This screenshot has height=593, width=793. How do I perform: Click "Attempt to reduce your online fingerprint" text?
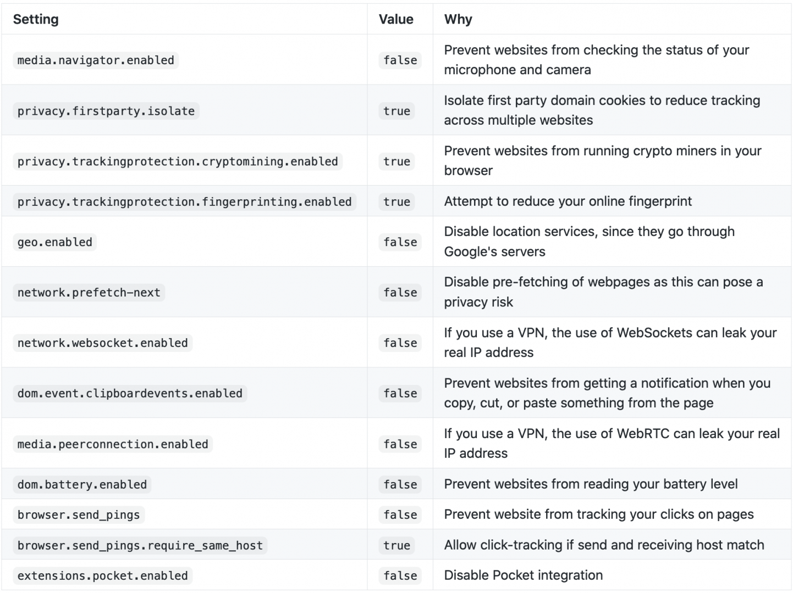coord(568,202)
